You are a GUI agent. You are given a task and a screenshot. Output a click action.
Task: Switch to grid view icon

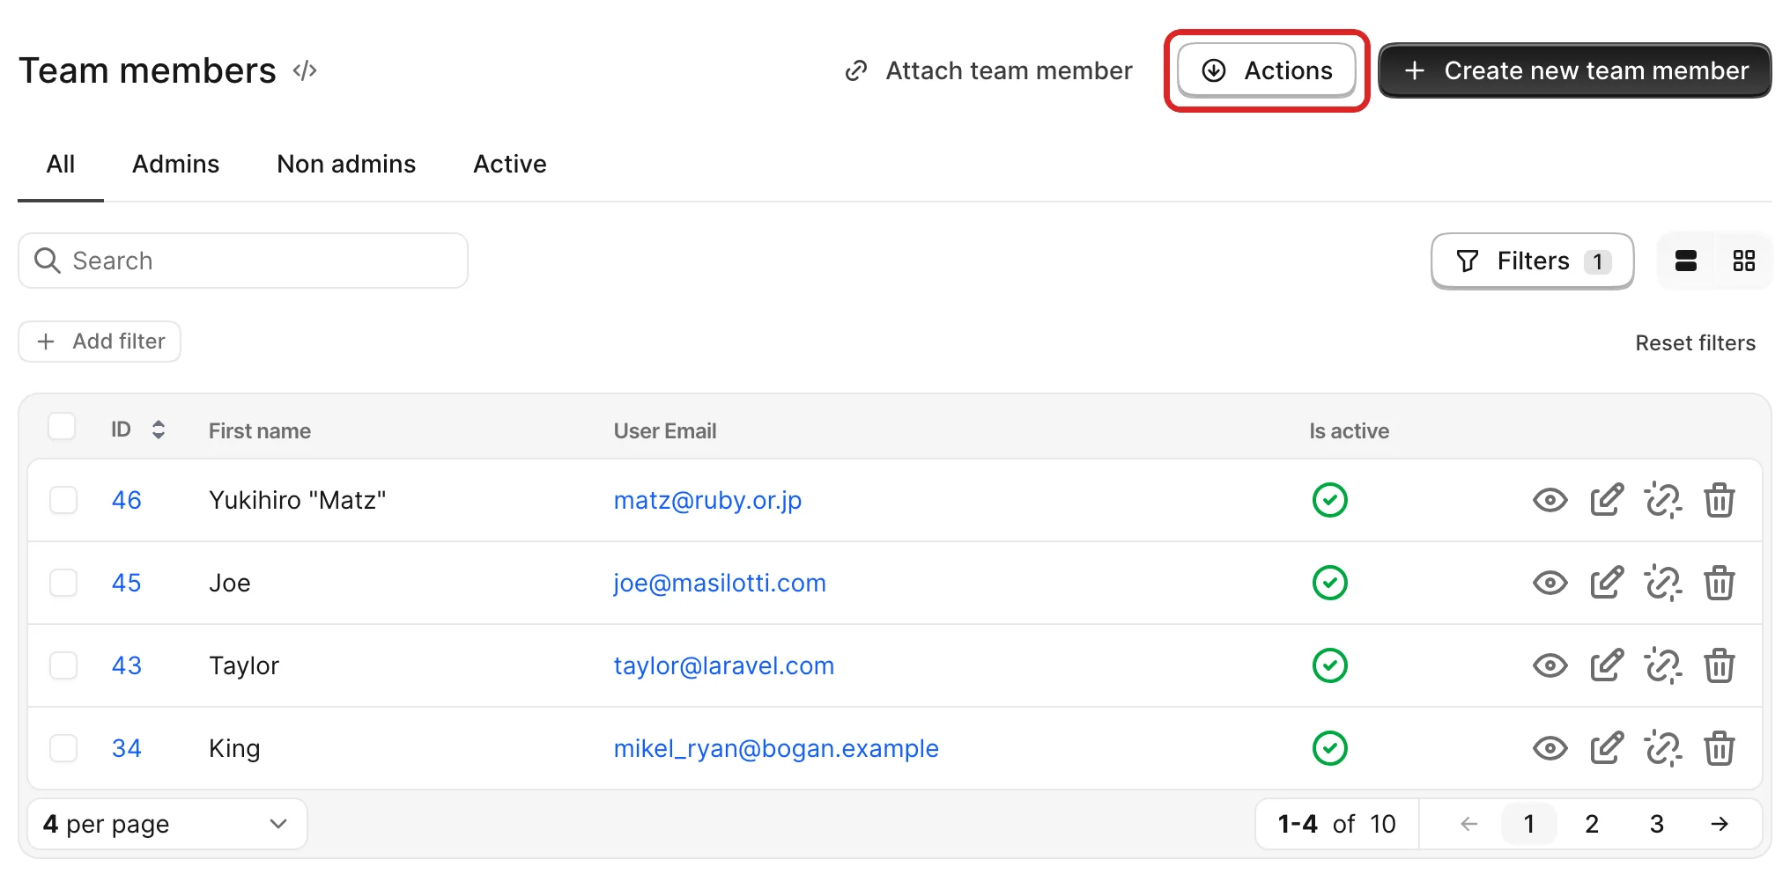click(x=1743, y=261)
